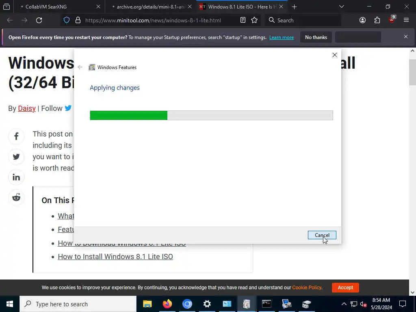Viewport: 416px width, 312px height.
Task: Click the muted volume tray icon
Action: [x=363, y=304]
